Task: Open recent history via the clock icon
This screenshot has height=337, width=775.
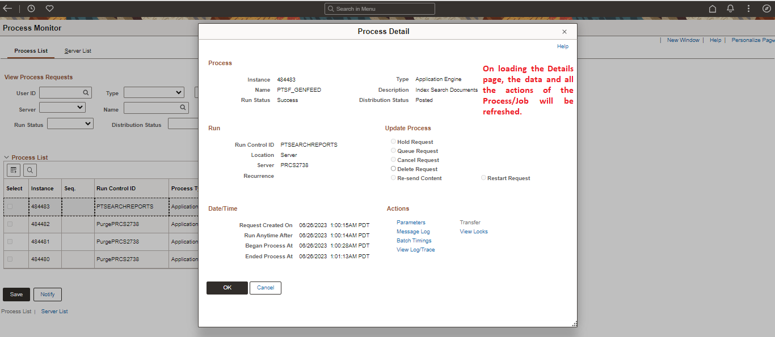Action: pyautogui.click(x=31, y=8)
